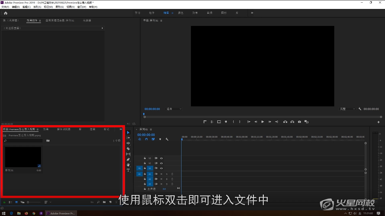Open zoom level dropdown showing 适合
The height and width of the screenshot is (216, 385).
[174, 109]
